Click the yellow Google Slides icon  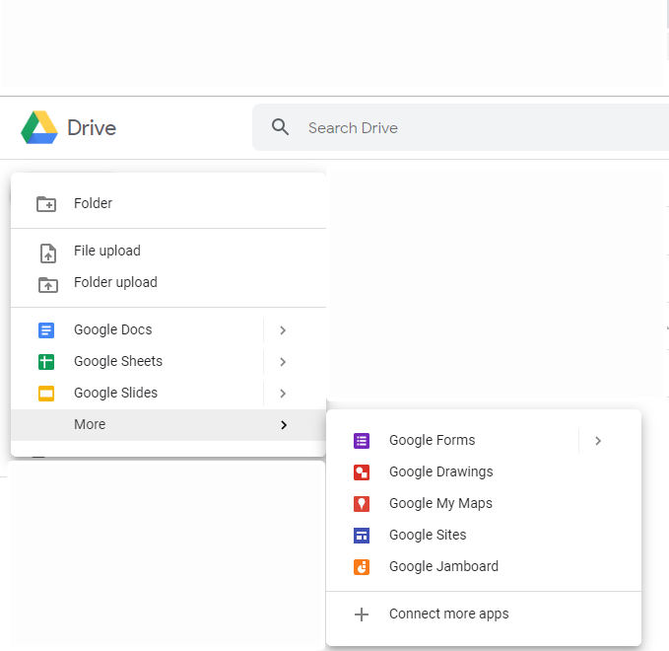coord(46,394)
